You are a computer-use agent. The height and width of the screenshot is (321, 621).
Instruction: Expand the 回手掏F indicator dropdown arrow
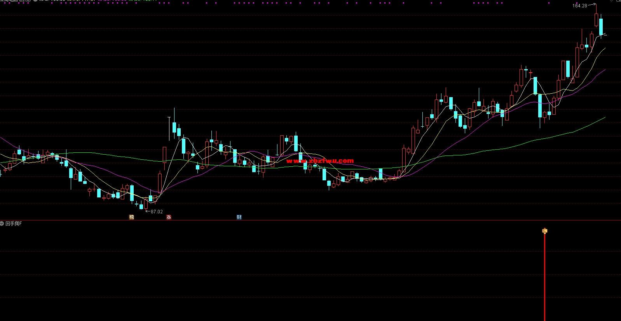[x=2, y=223]
